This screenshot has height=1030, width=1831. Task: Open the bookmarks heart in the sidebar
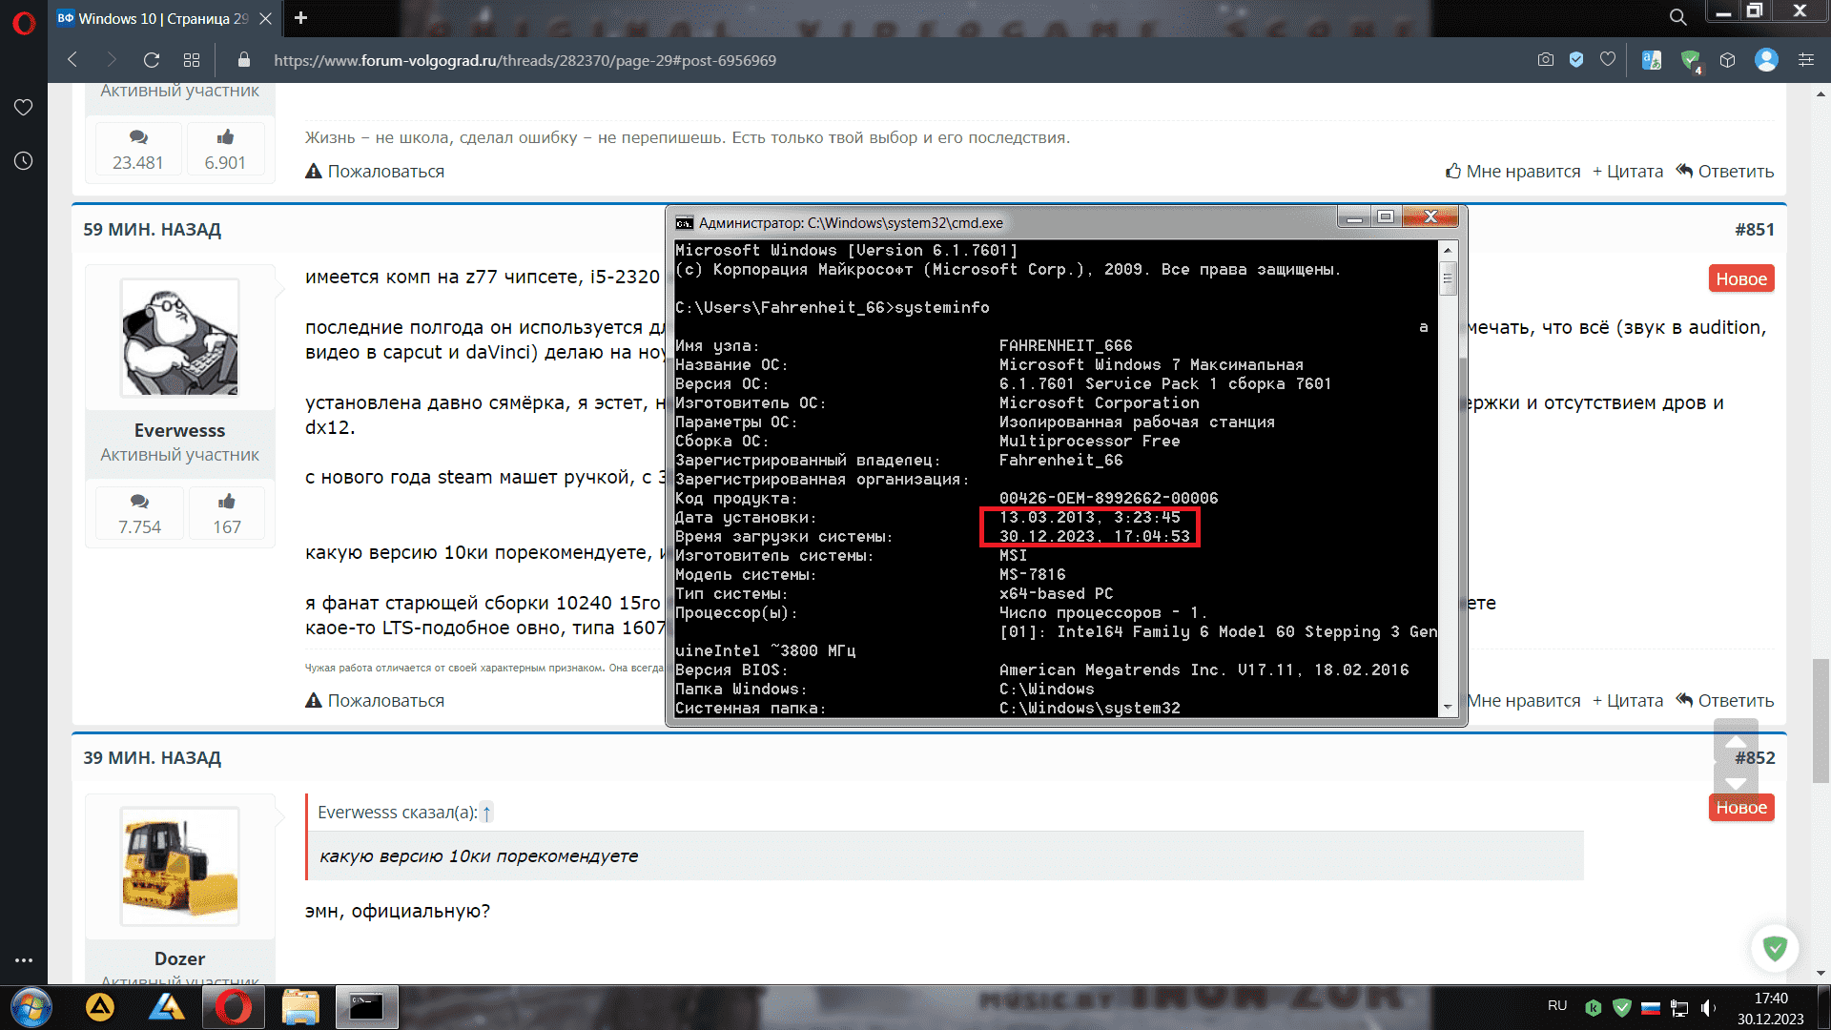coord(24,108)
